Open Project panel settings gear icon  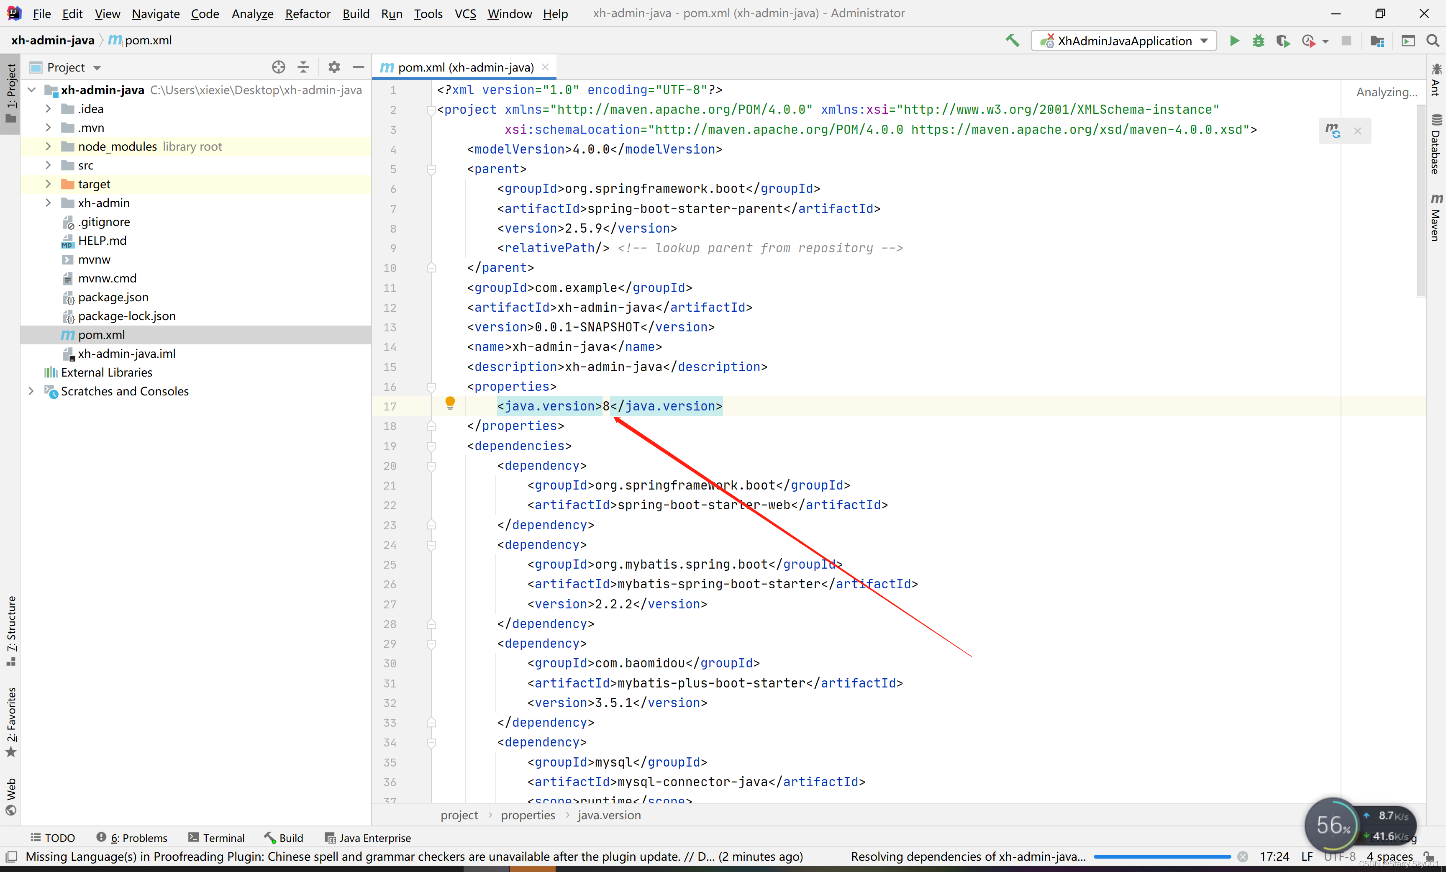pos(334,67)
